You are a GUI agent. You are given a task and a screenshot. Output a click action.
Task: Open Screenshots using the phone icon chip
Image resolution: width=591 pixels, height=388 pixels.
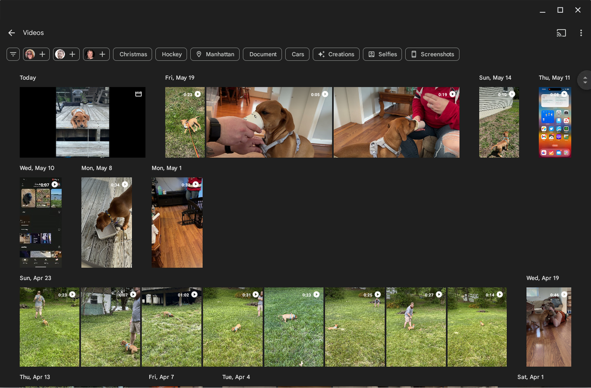[432, 54]
